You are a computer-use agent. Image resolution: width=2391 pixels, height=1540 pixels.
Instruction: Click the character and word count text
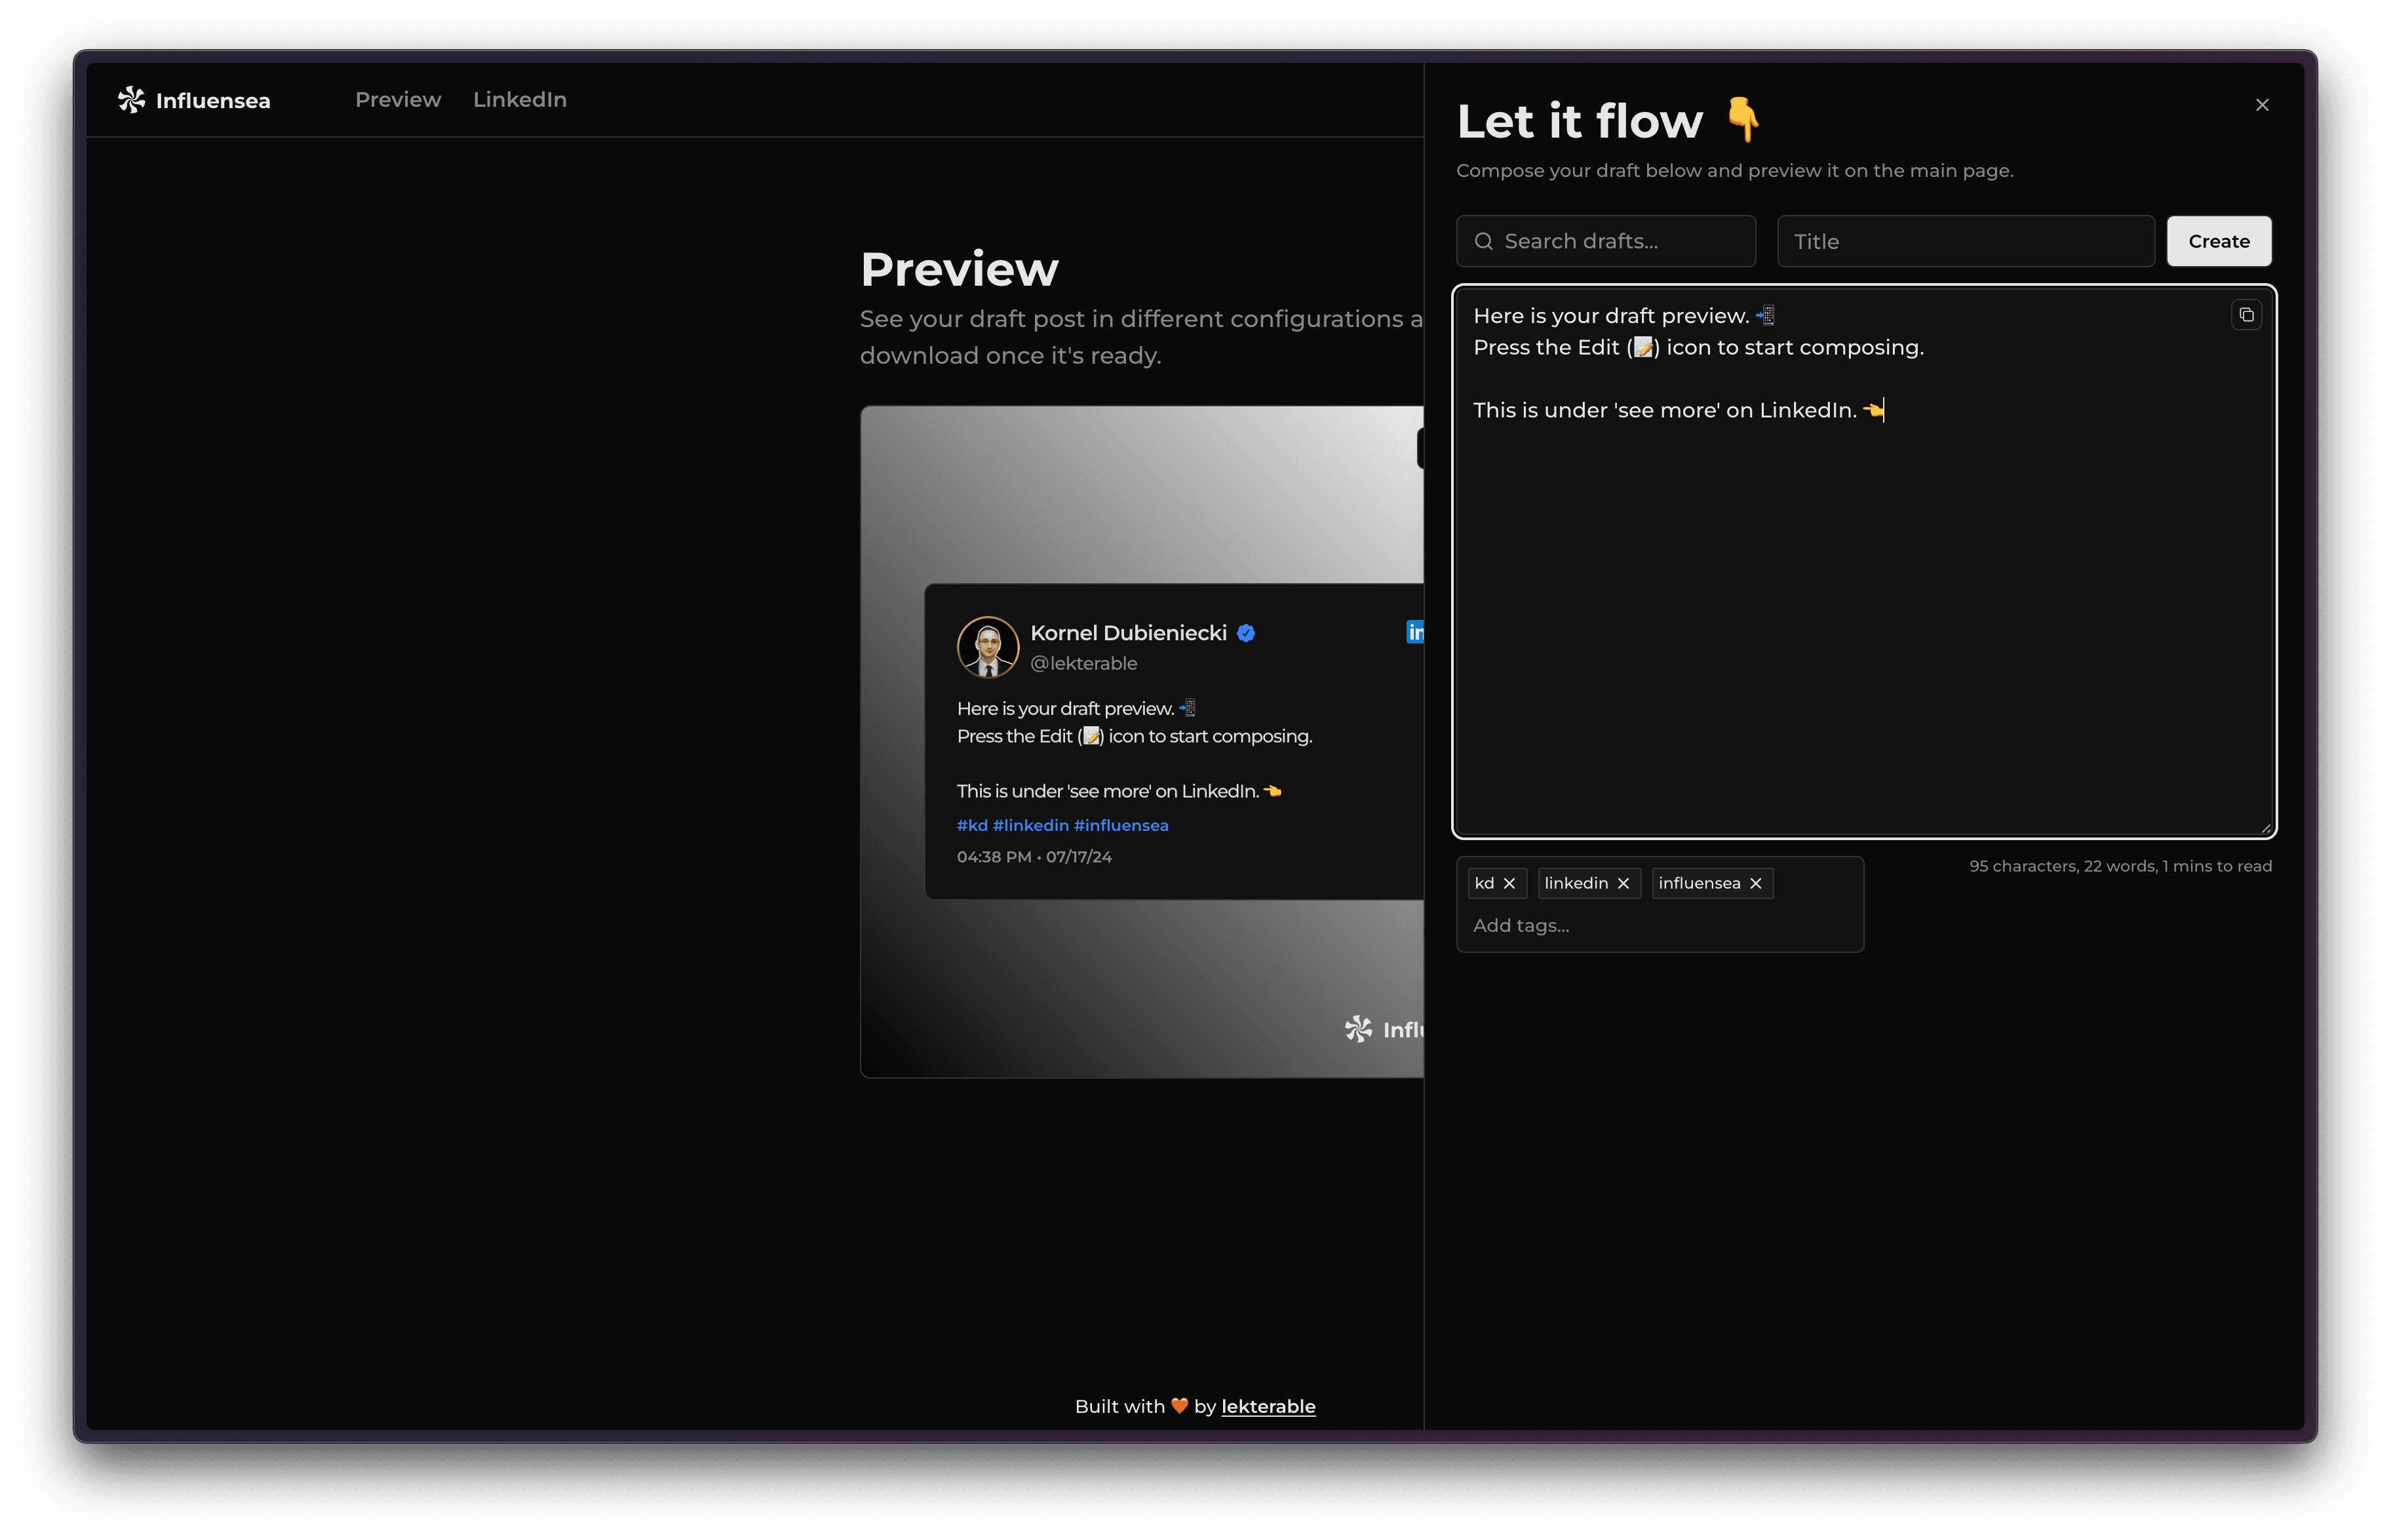tap(2121, 866)
